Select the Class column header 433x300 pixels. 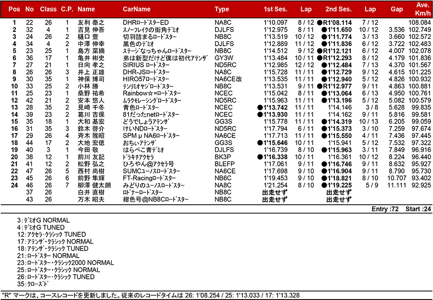48,9
